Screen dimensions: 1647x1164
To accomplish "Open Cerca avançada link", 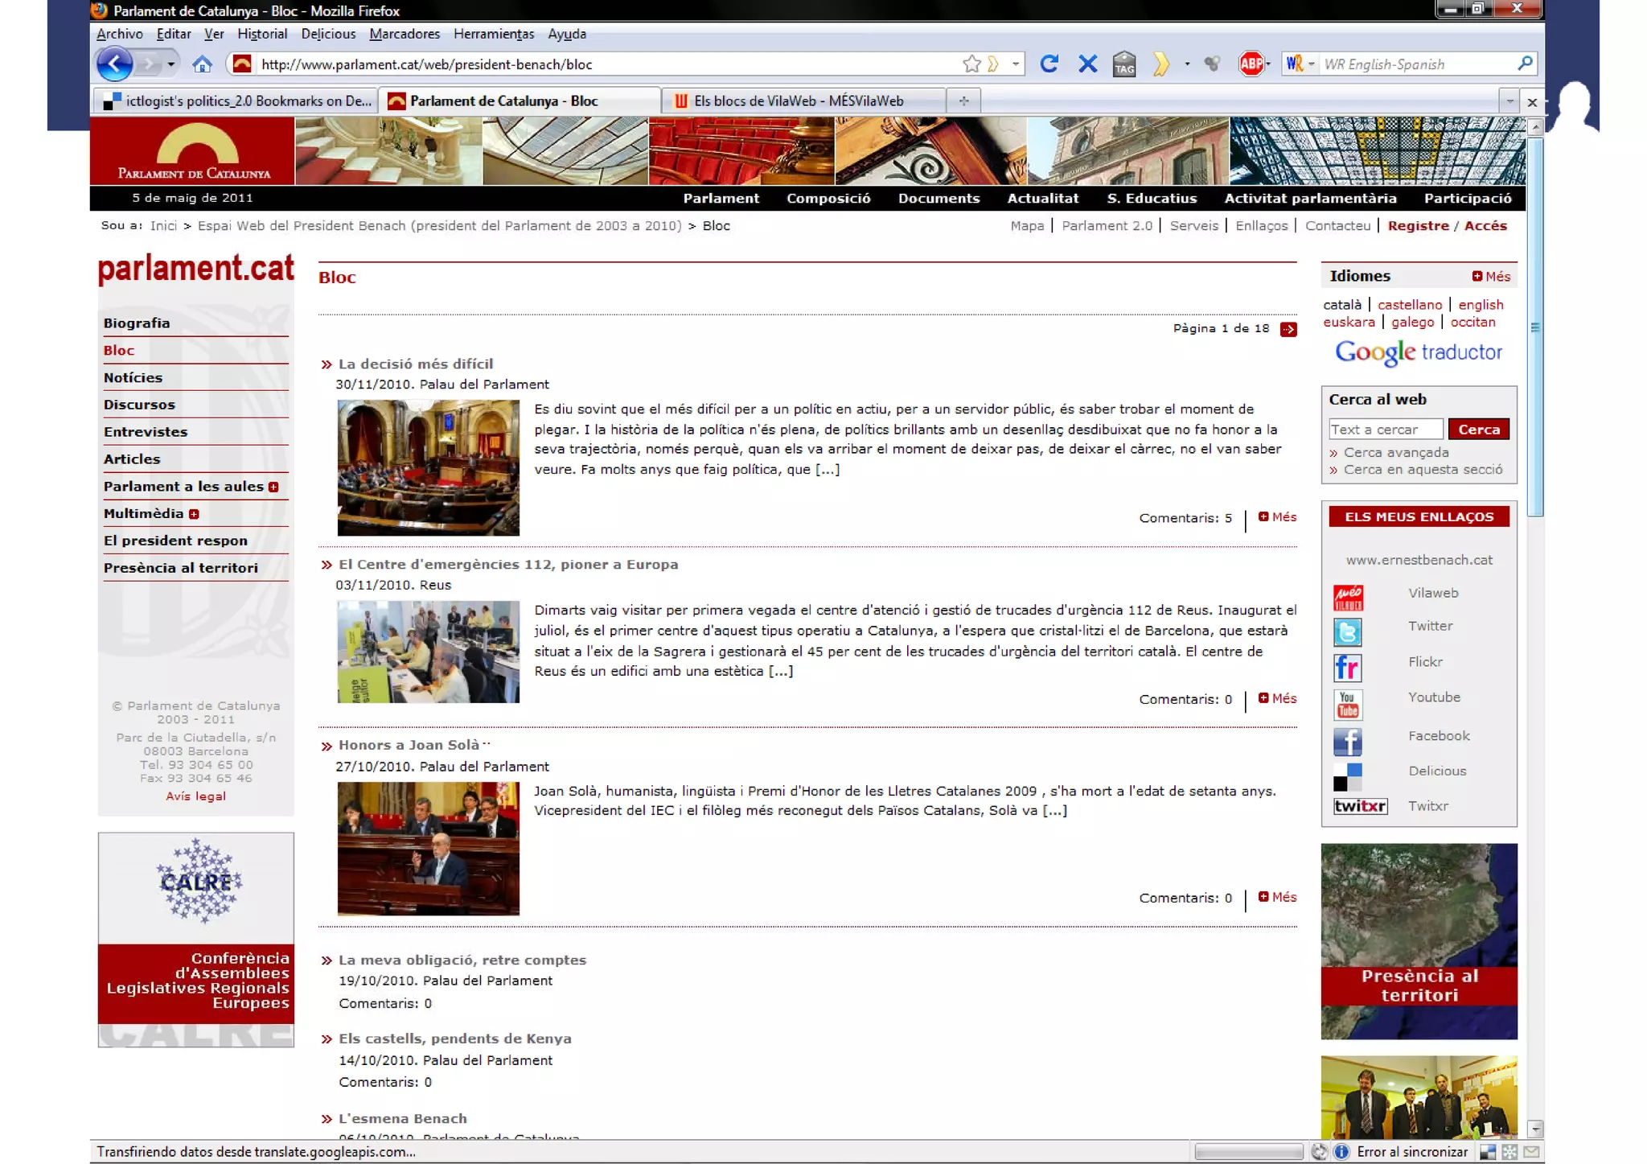I will pyautogui.click(x=1395, y=453).
